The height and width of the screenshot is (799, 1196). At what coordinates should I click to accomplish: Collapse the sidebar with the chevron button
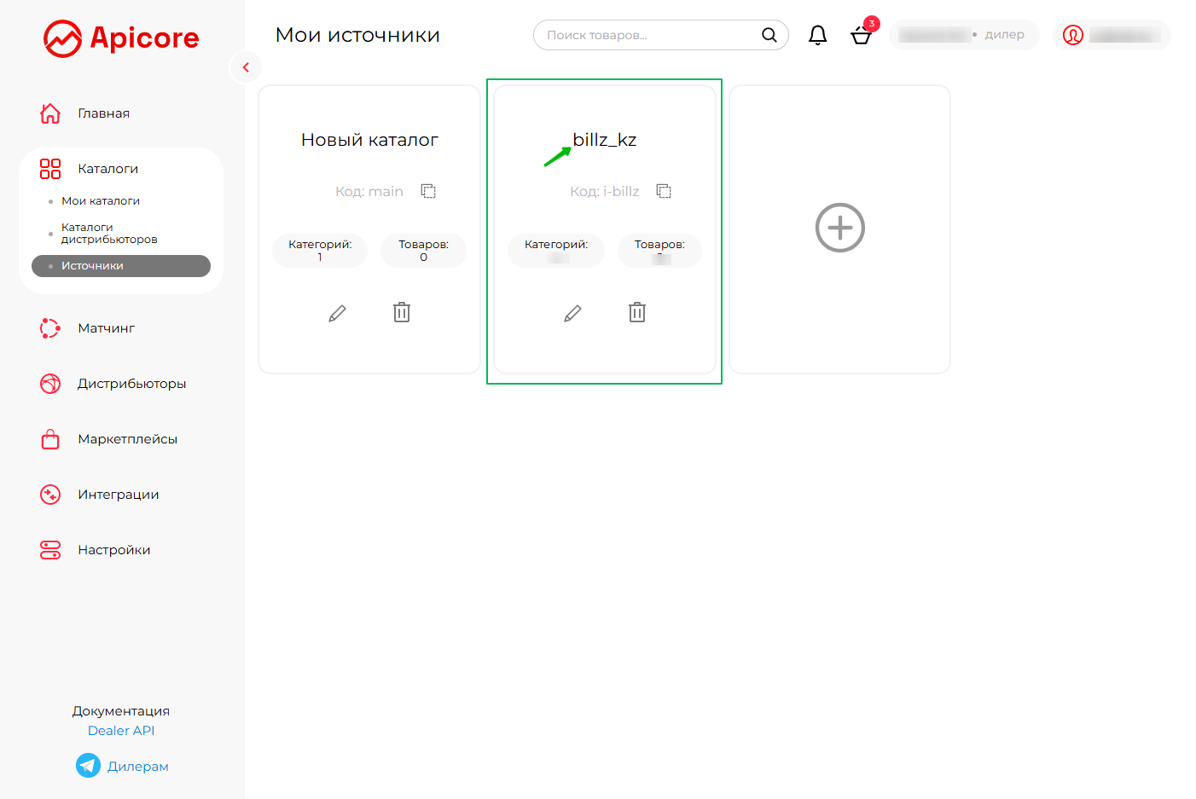click(x=246, y=67)
